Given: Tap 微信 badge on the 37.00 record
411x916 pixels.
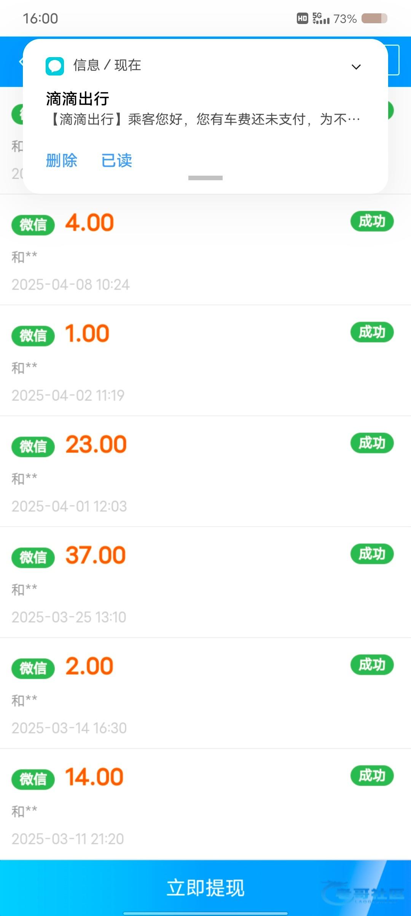Looking at the screenshot, I should coord(33,557).
